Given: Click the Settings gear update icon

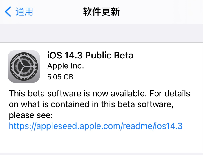Looking at the screenshot, I should coord(24,66).
